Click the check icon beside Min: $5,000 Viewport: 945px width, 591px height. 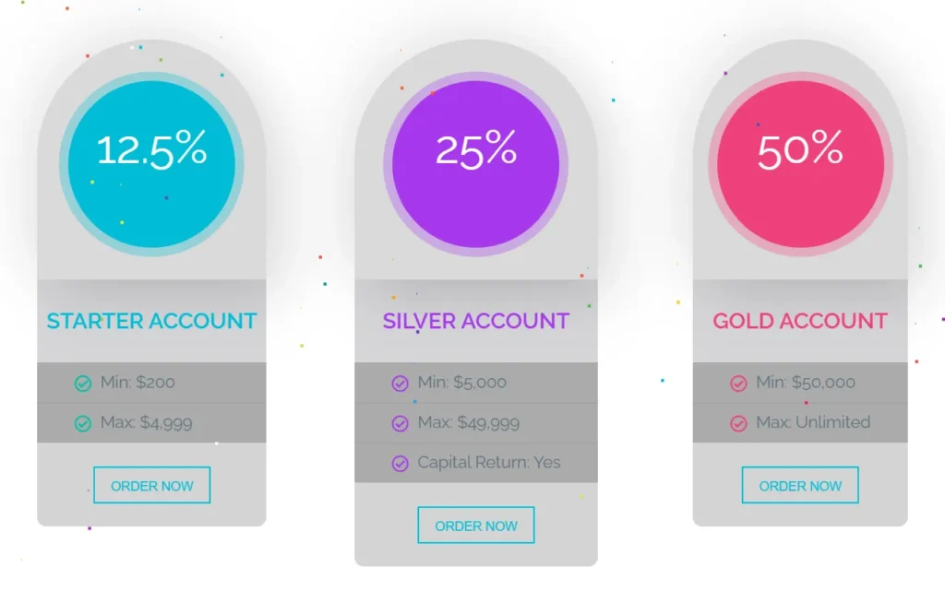400,384
